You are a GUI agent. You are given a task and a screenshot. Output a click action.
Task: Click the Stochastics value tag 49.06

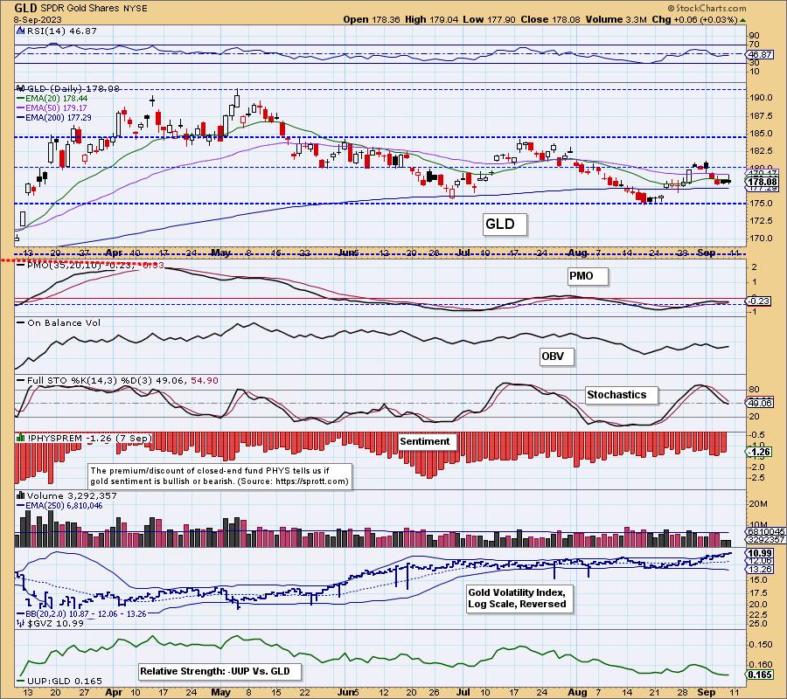coord(760,403)
